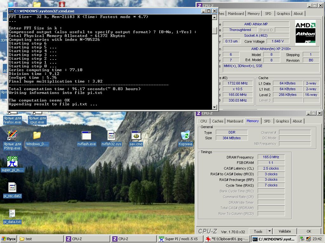This screenshot has height=243, width=325.
Task: Click the second CPU-Z taskbar button
Action: tap(134, 239)
